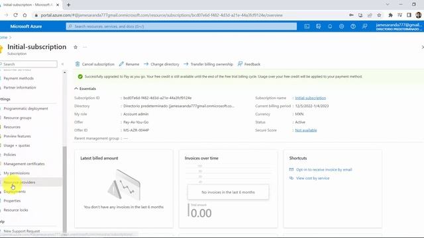
Task: Open Resource groups menu item
Action: click(18, 118)
